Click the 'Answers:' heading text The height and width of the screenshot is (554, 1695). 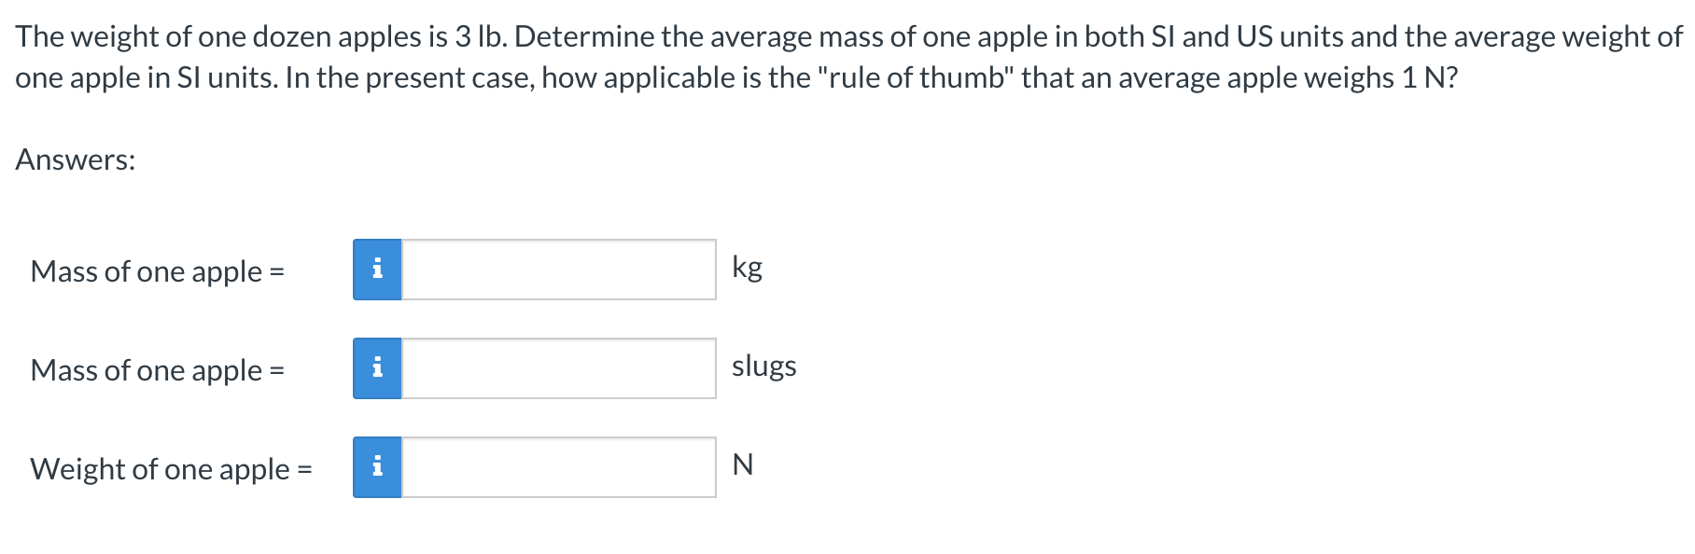(76, 162)
